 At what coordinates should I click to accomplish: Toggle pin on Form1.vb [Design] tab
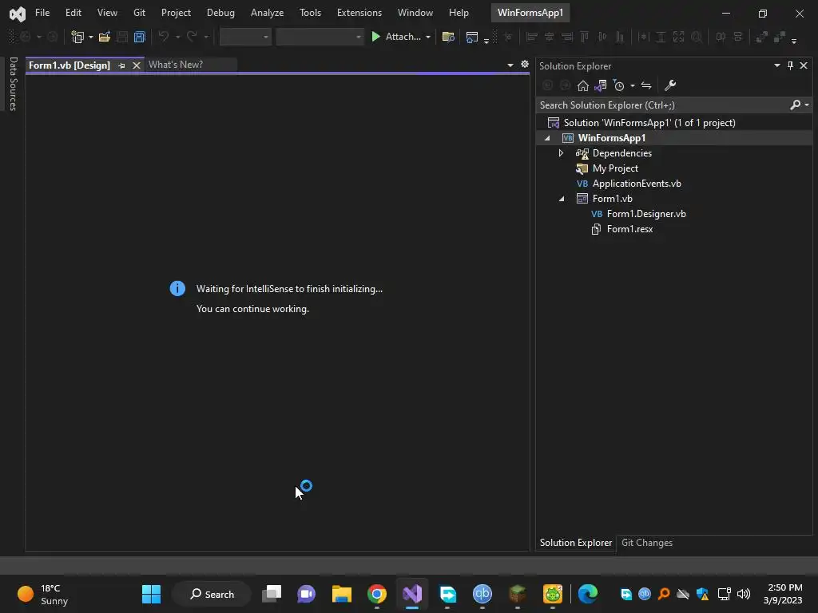pyautogui.click(x=121, y=65)
